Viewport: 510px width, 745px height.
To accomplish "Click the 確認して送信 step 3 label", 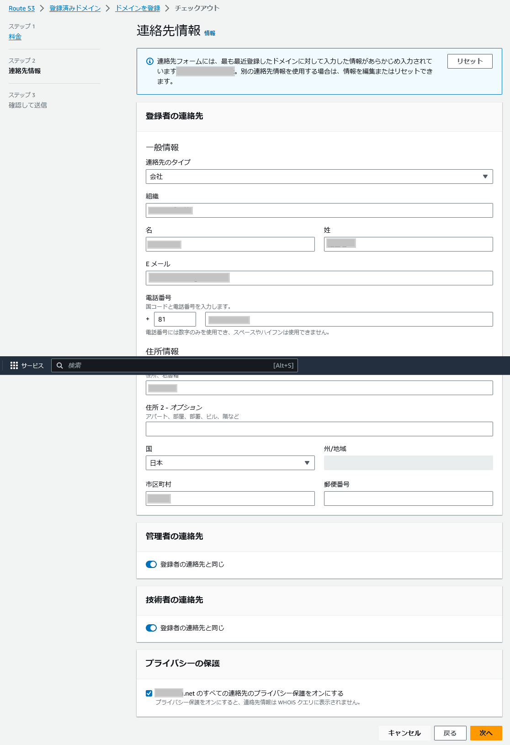I will pyautogui.click(x=28, y=105).
